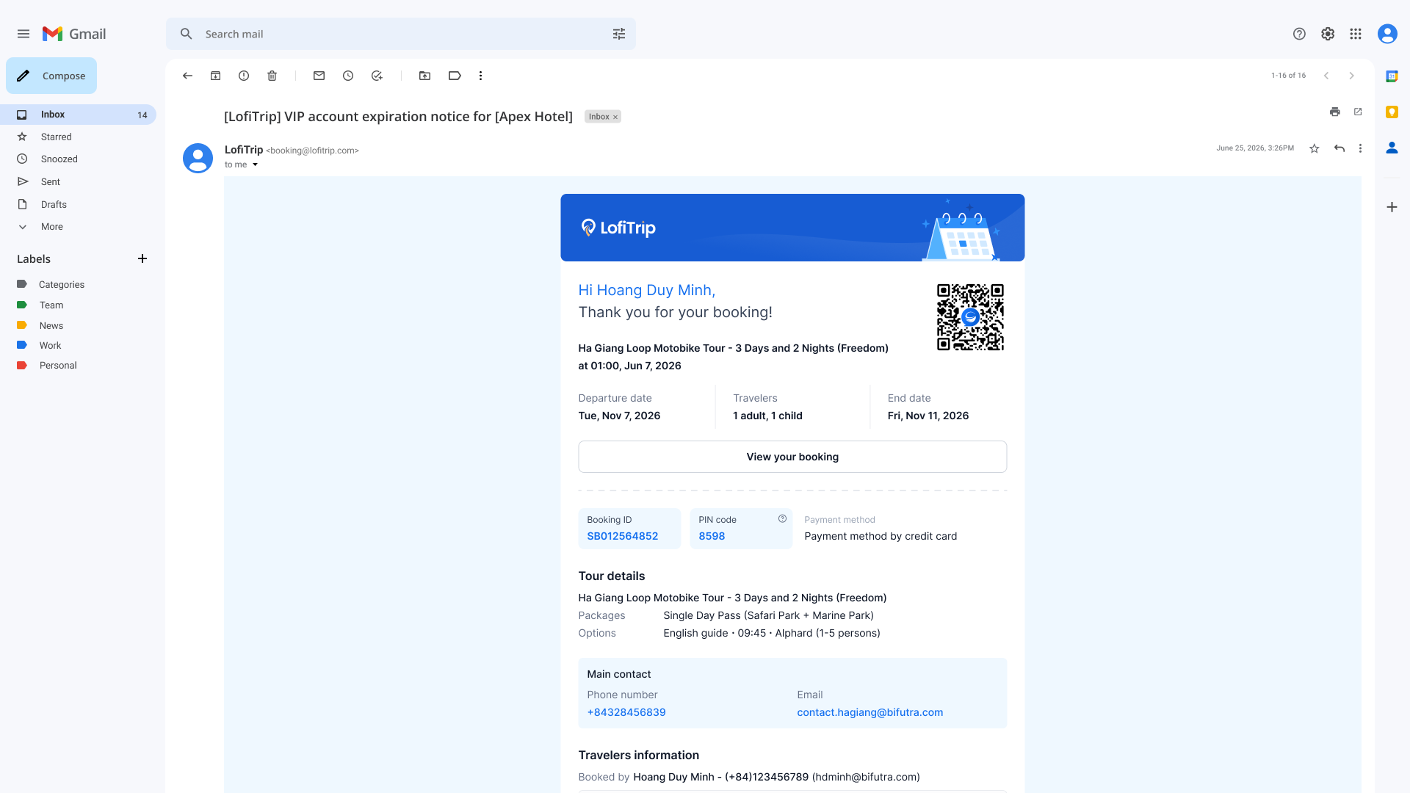Remove the Inbox label tag
Screen dimensions: 1410x793
615,117
